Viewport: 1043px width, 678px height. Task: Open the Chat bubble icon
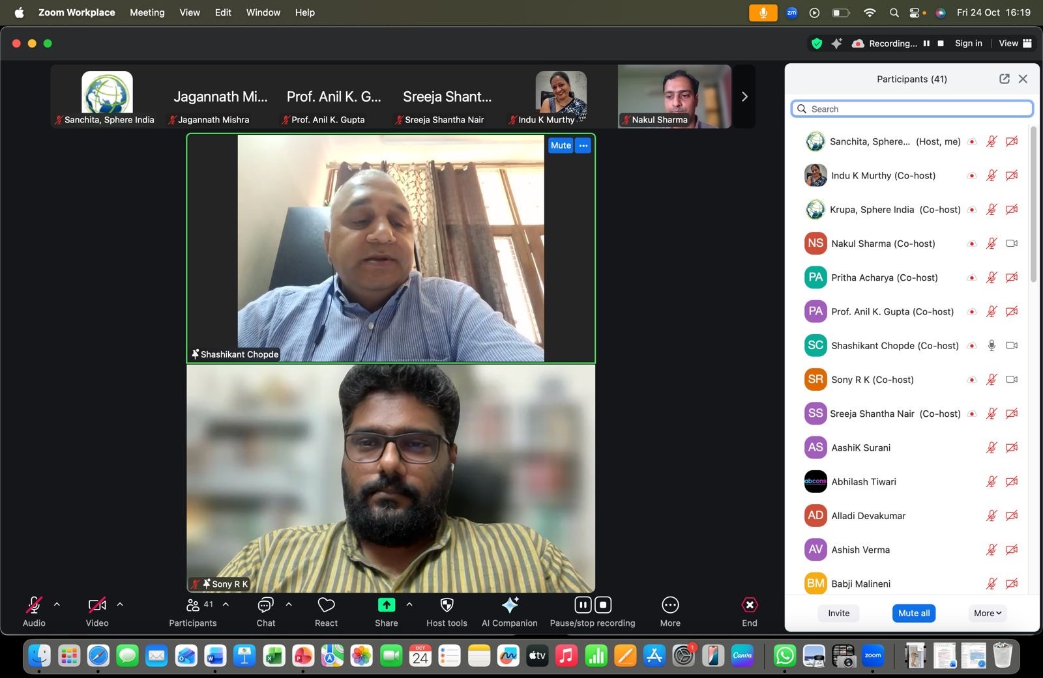pyautogui.click(x=265, y=605)
